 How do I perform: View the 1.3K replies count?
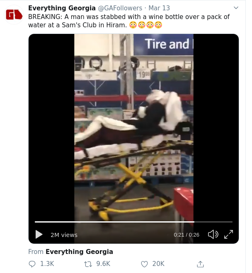tap(47, 264)
